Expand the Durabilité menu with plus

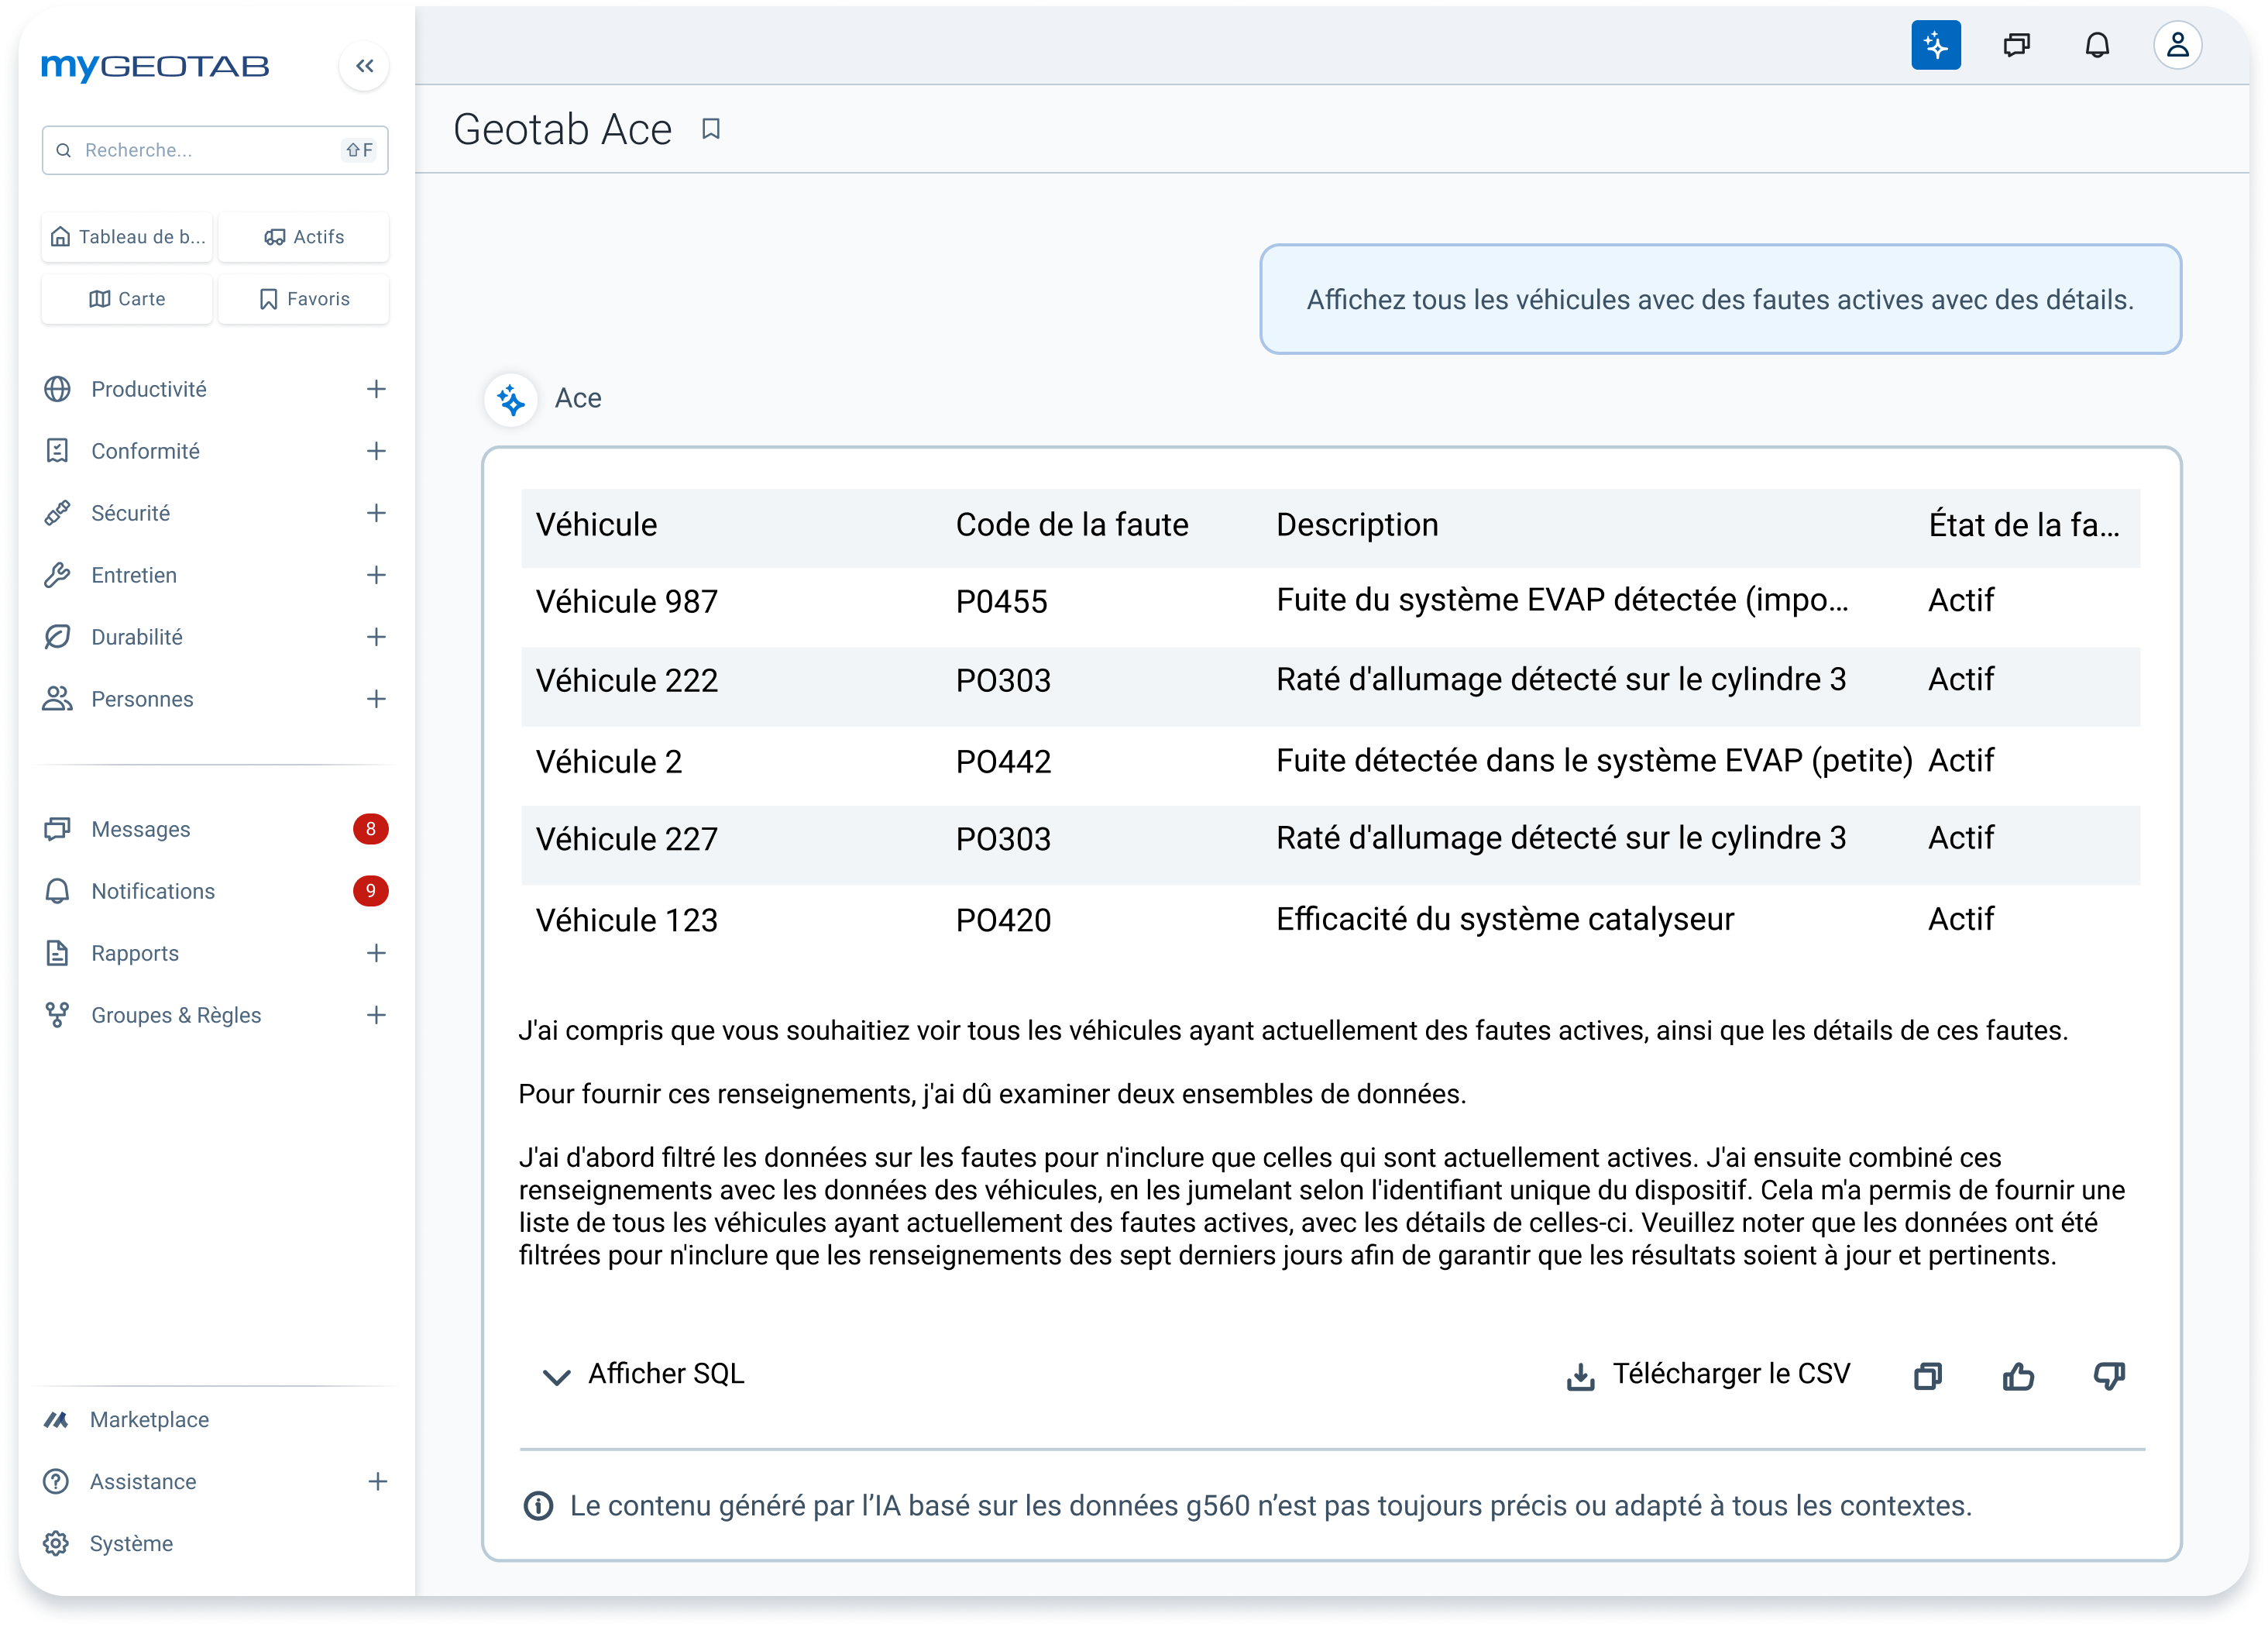point(376,637)
